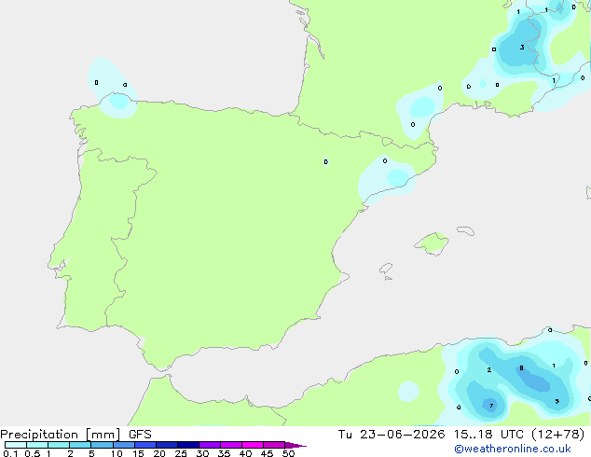Pick the legend swatch between 15 and 20

[145, 445]
